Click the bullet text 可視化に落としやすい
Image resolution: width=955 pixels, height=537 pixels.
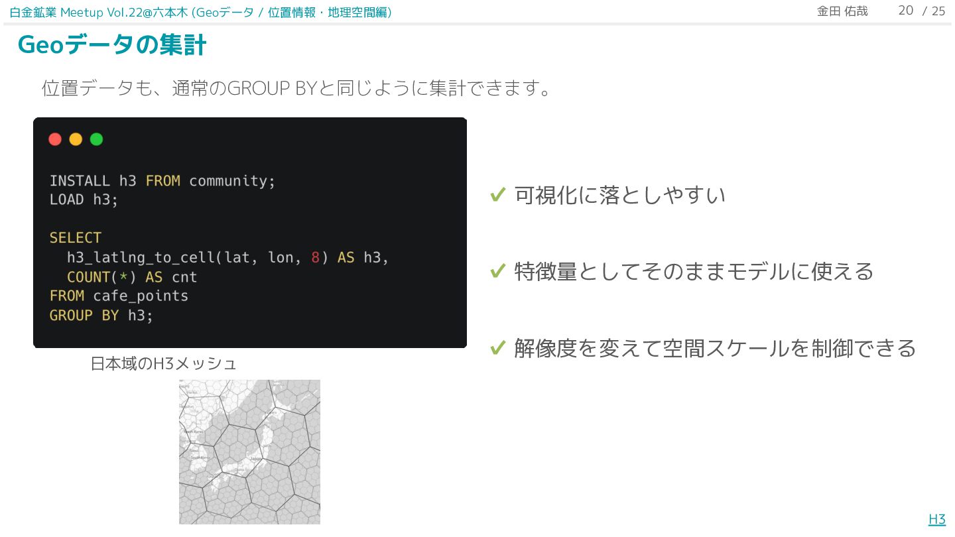pos(619,195)
